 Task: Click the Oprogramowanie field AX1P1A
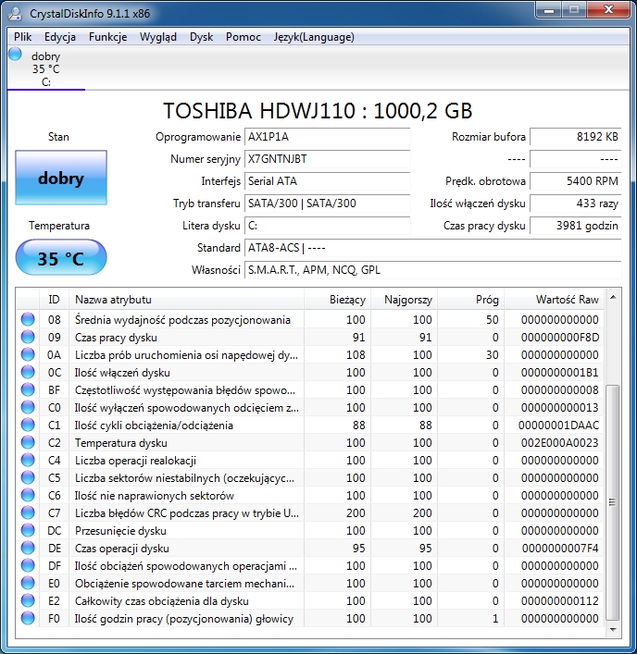[327, 137]
